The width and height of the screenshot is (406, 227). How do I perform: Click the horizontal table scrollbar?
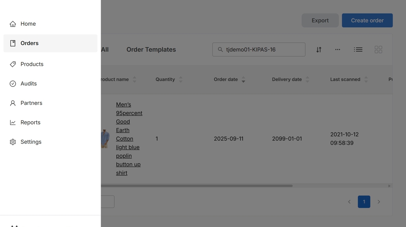pos(196,186)
